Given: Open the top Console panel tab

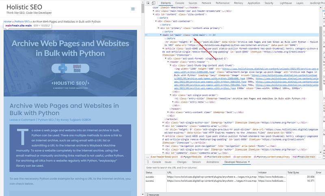Looking at the screenshot, I should (180, 3).
